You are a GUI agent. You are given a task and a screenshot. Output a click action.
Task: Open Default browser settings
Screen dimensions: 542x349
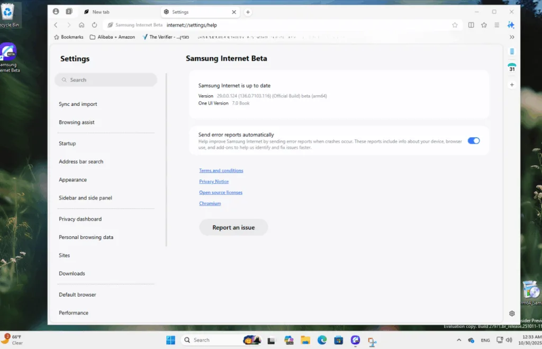click(77, 294)
